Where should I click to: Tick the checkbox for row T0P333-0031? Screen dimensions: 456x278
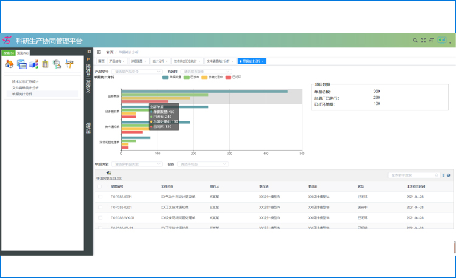pyautogui.click(x=100, y=197)
